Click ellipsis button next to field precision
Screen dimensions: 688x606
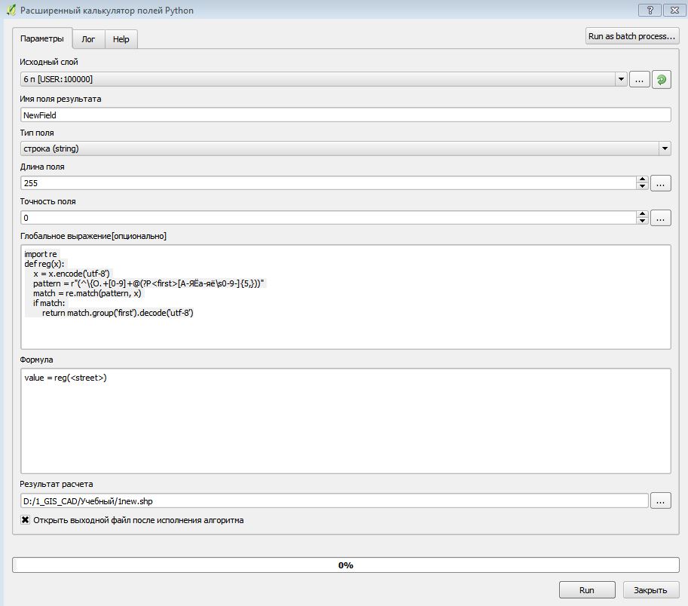660,218
